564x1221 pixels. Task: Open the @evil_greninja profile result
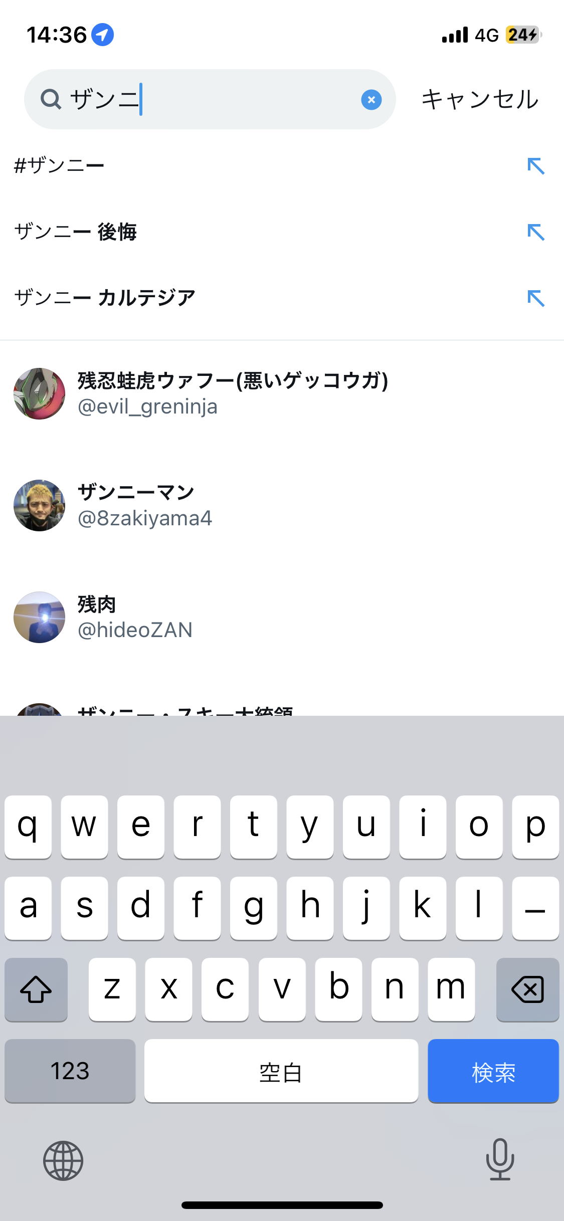(x=282, y=394)
